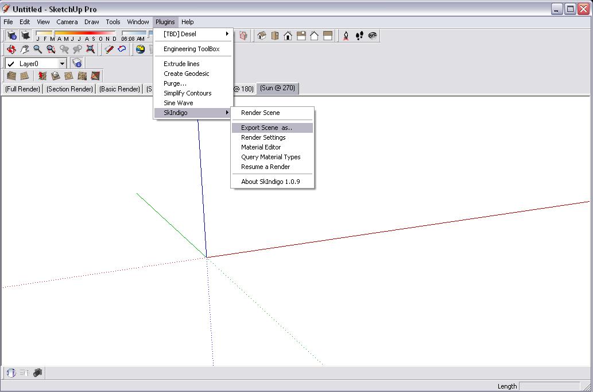The width and height of the screenshot is (593, 392).
Task: Select the Orbit tool
Action: coord(11,49)
